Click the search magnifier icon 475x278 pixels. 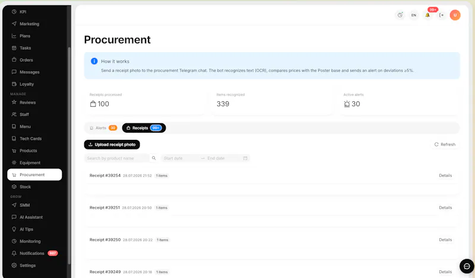(154, 158)
